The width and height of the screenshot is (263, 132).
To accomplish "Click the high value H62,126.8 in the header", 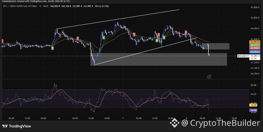I will click(66, 6).
